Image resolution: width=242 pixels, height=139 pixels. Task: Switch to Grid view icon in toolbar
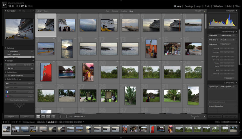pyautogui.click(x=38, y=116)
